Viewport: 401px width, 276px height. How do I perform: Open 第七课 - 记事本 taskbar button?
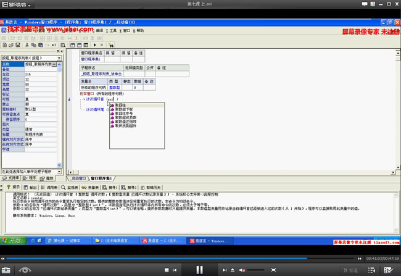pyautogui.click(x=67, y=240)
